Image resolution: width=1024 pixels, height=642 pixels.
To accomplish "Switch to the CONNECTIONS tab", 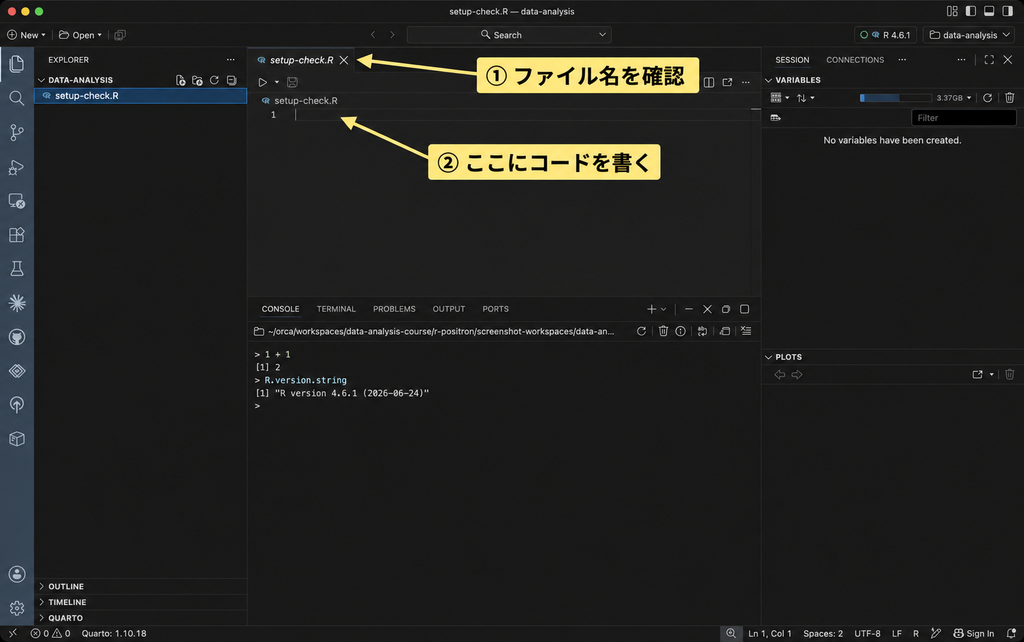I will click(x=855, y=59).
